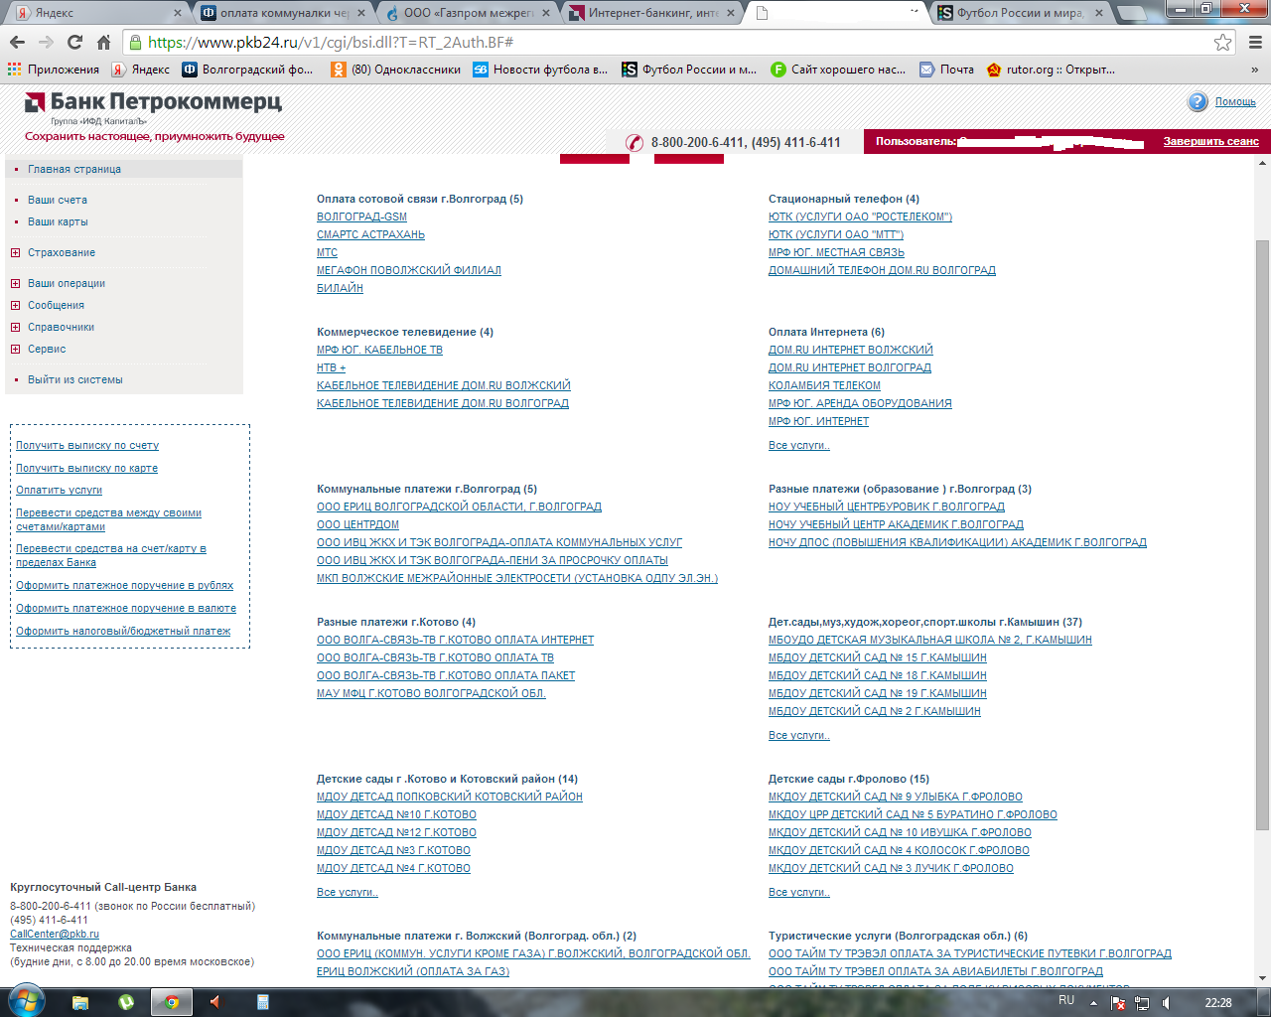Viewport: 1271px width, 1017px height.
Task: Open the Волгоградский фо... bookmark
Action: pyautogui.click(x=247, y=70)
